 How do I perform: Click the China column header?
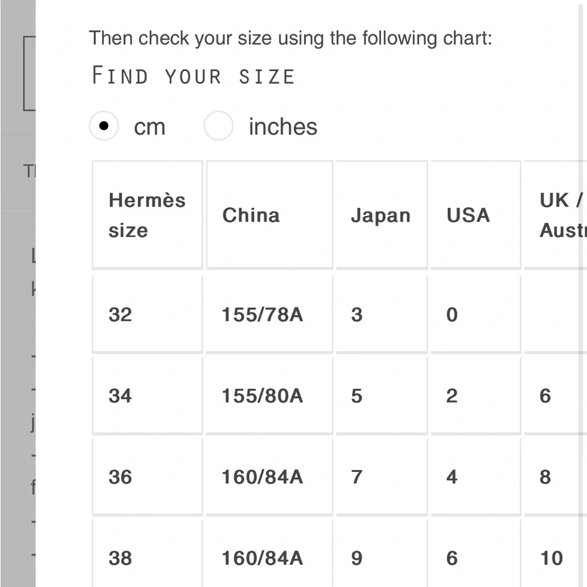point(269,215)
